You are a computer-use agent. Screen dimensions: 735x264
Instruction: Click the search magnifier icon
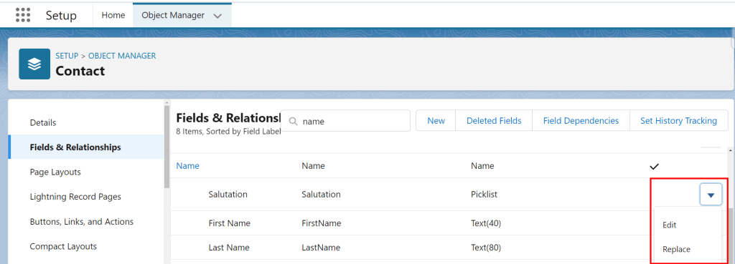click(294, 122)
